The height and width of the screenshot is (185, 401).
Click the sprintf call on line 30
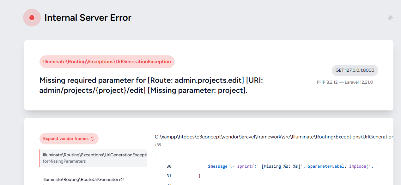[x=245, y=166]
